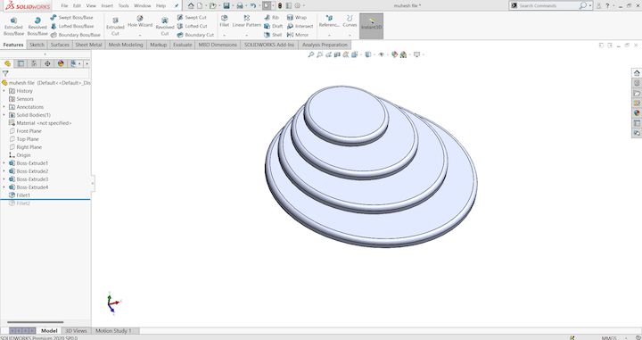The width and height of the screenshot is (642, 340).
Task: Choose the Rib tool
Action: [x=272, y=18]
